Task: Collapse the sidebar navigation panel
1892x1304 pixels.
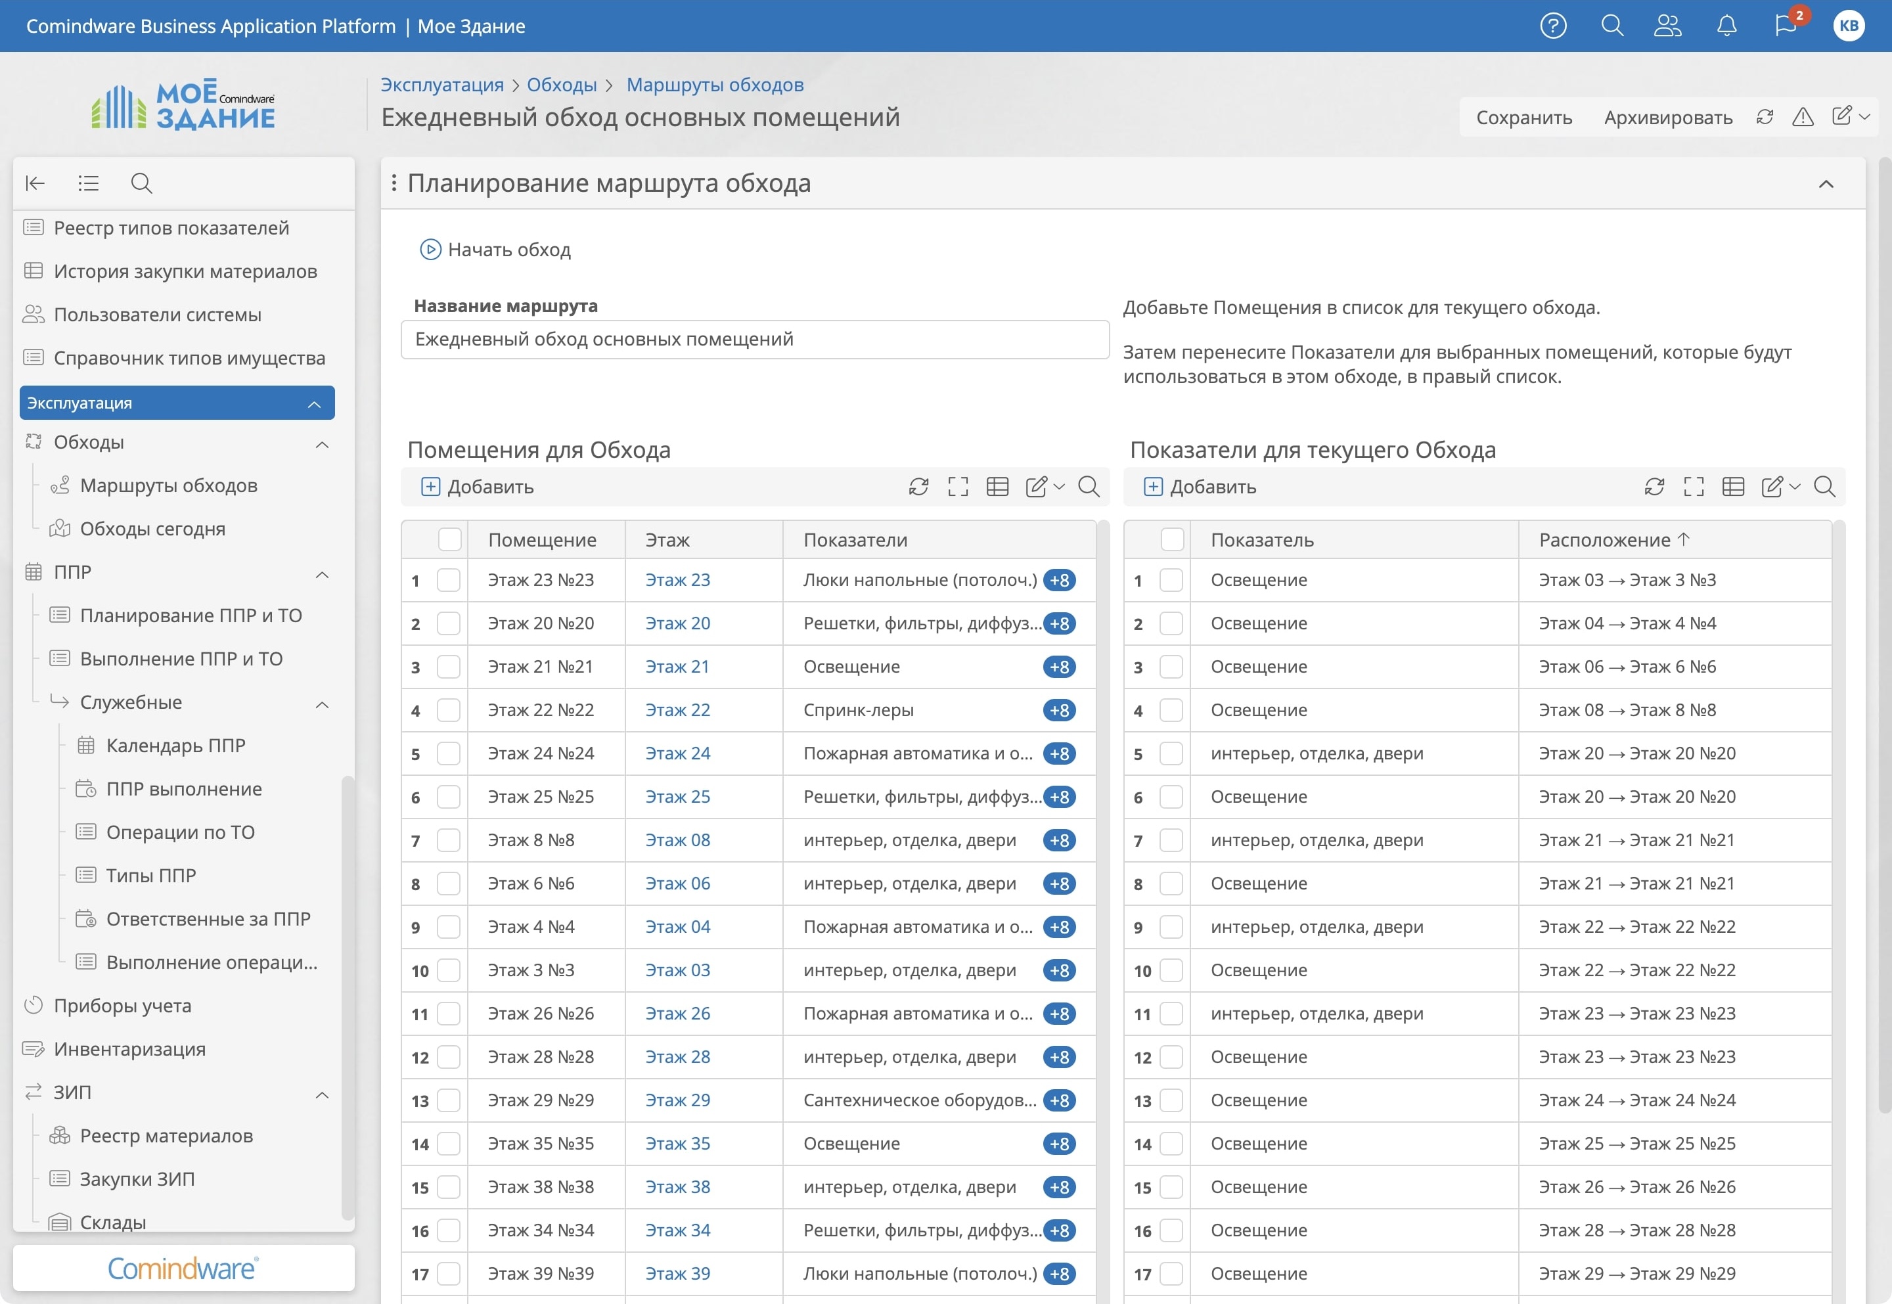Action: click(35, 183)
